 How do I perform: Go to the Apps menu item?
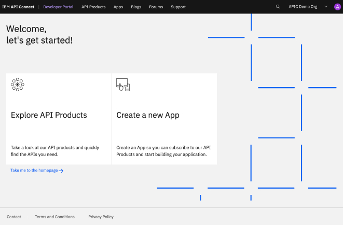pos(118,7)
